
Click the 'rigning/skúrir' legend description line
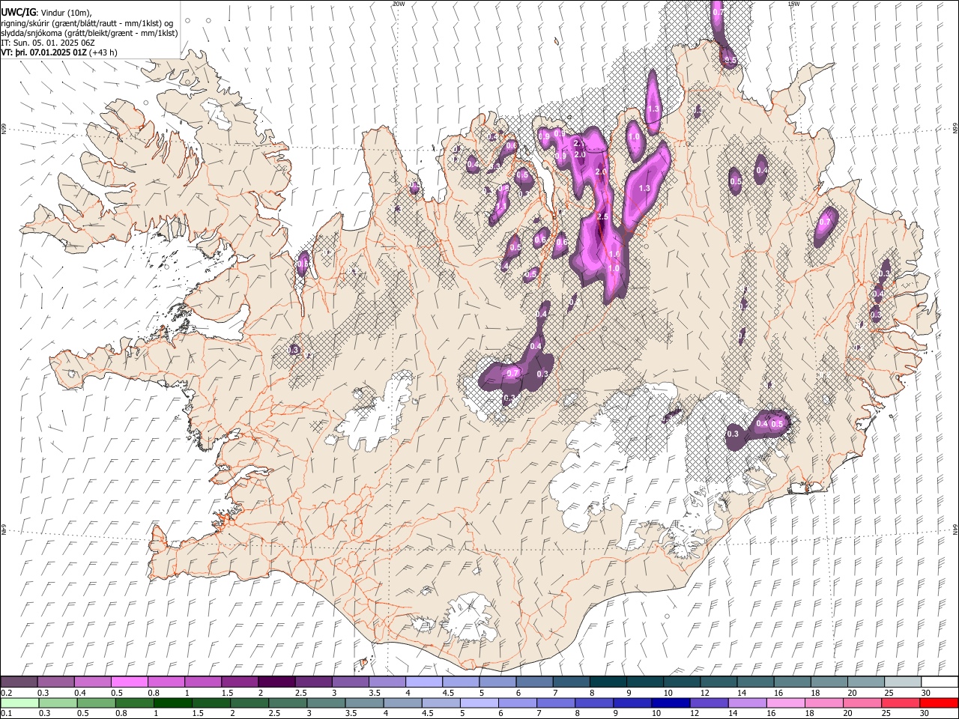(87, 23)
